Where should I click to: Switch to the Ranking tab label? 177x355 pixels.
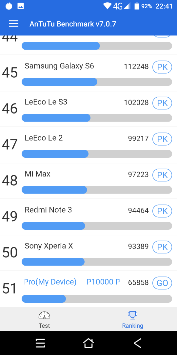[x=132, y=326]
